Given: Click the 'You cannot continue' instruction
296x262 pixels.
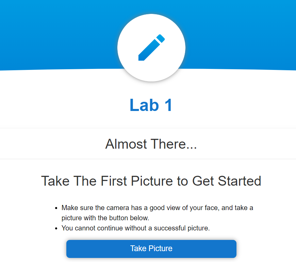Looking at the screenshot, I should click(135, 228).
